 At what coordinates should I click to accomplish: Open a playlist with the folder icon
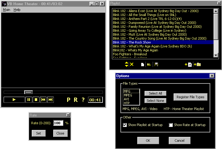tap(149, 64)
